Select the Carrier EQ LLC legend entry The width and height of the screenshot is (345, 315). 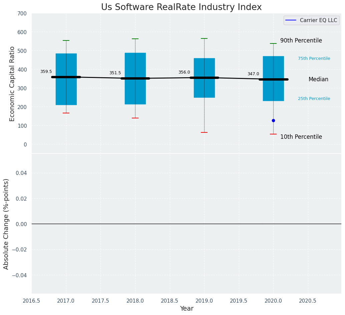click(311, 20)
